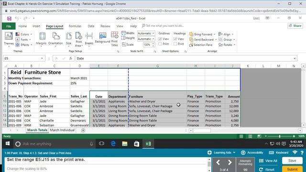Toggle Gridlines Print checkbox
Screen dimensions: 306x172
[160, 44]
